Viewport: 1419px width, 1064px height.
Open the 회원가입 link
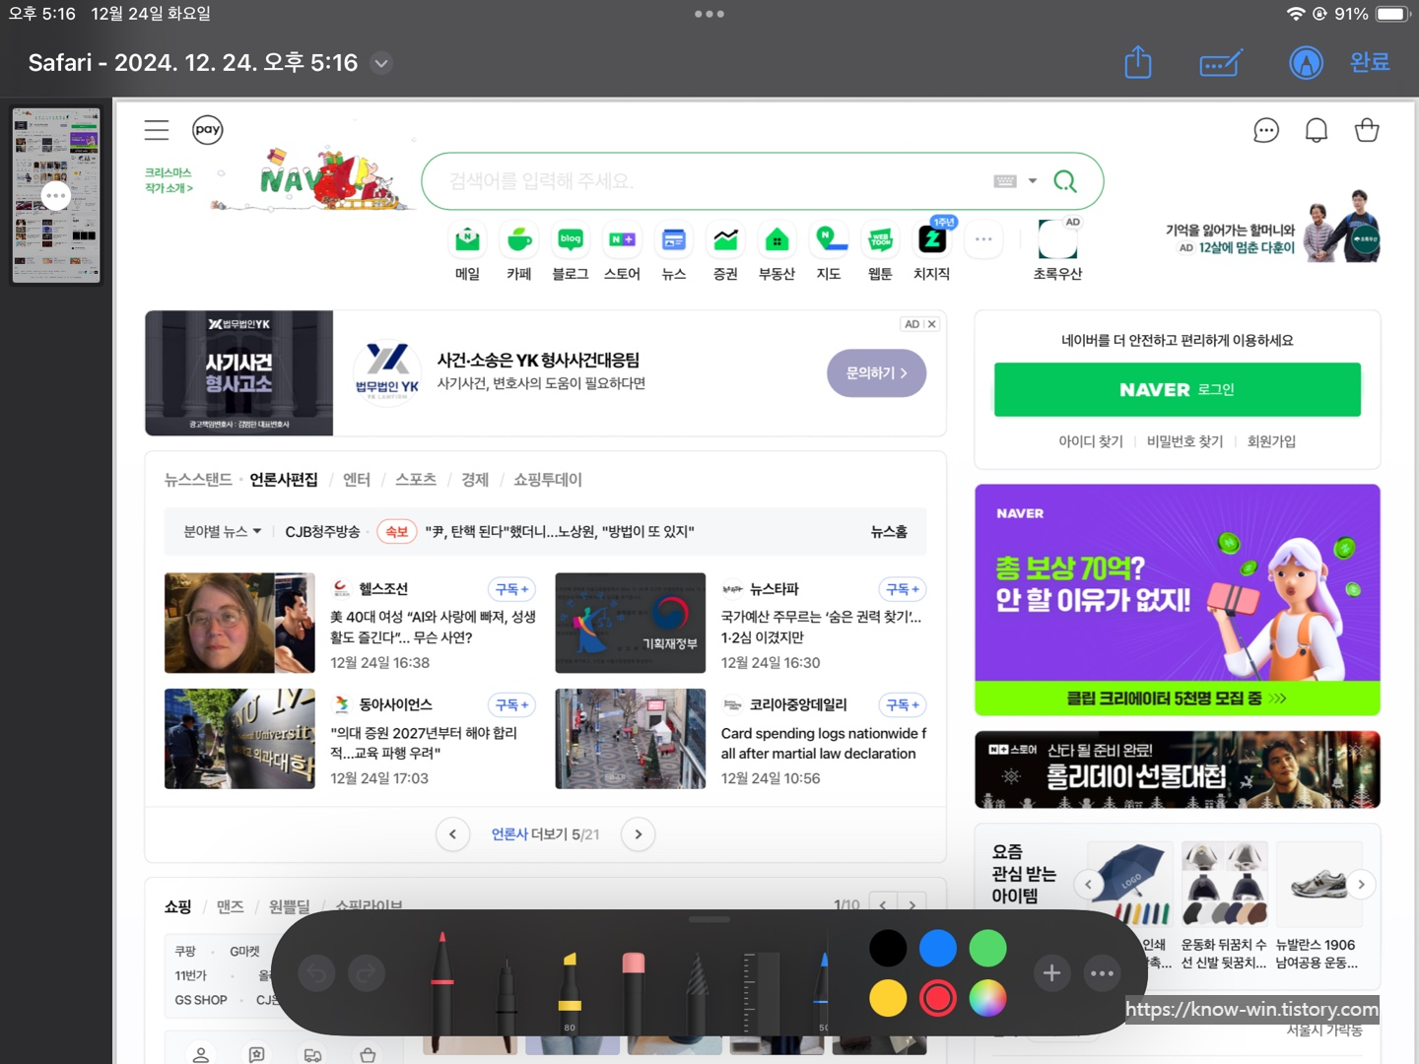(x=1271, y=441)
